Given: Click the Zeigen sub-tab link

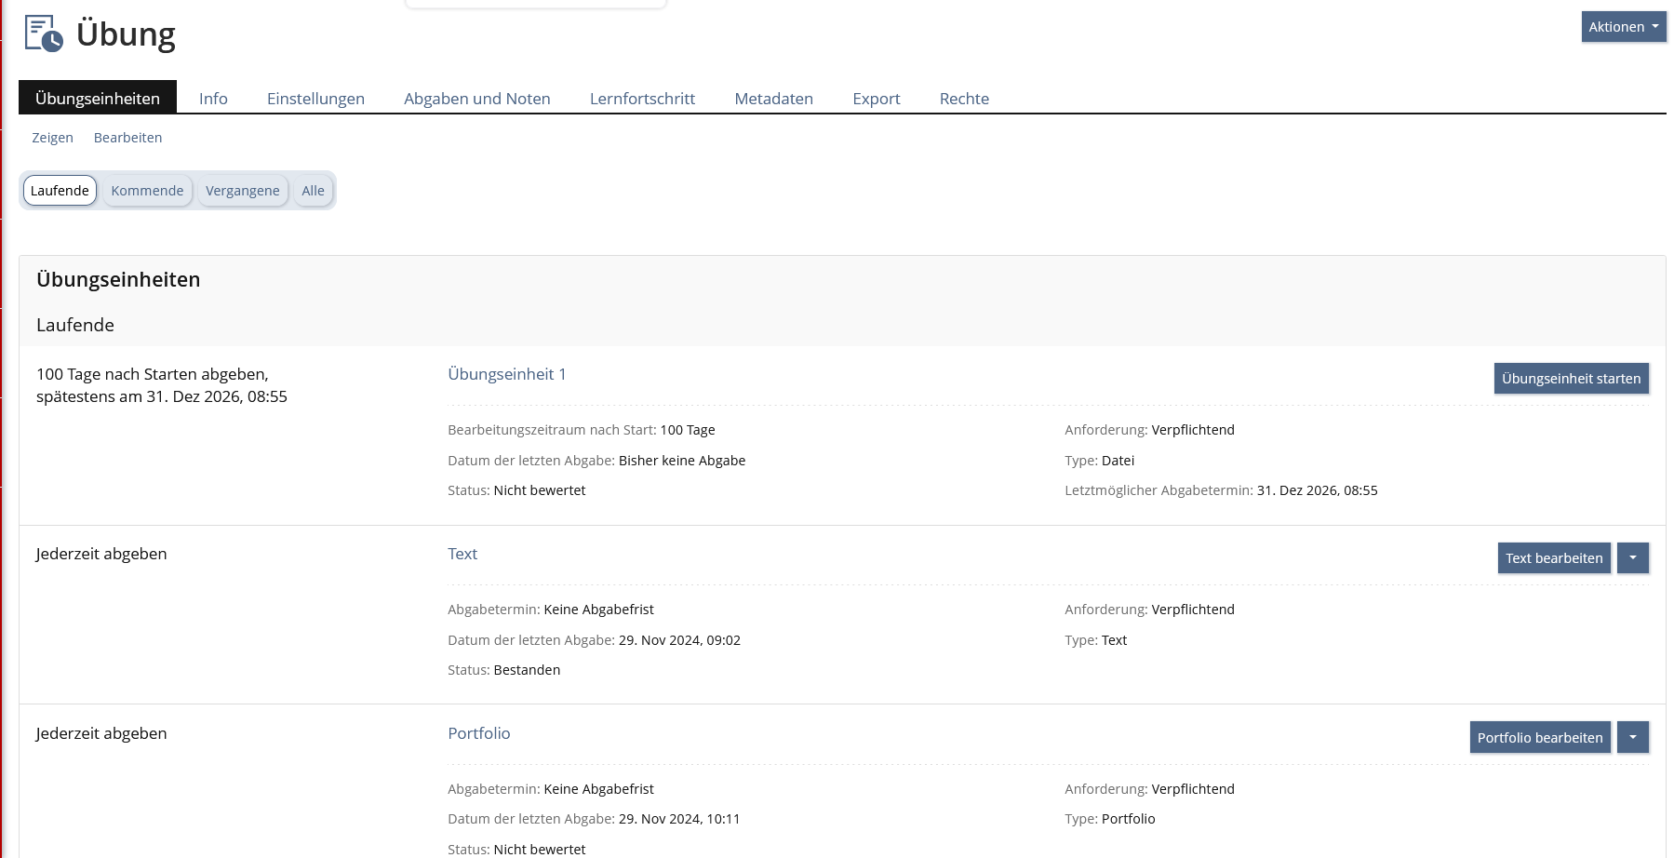Looking at the screenshot, I should [52, 138].
